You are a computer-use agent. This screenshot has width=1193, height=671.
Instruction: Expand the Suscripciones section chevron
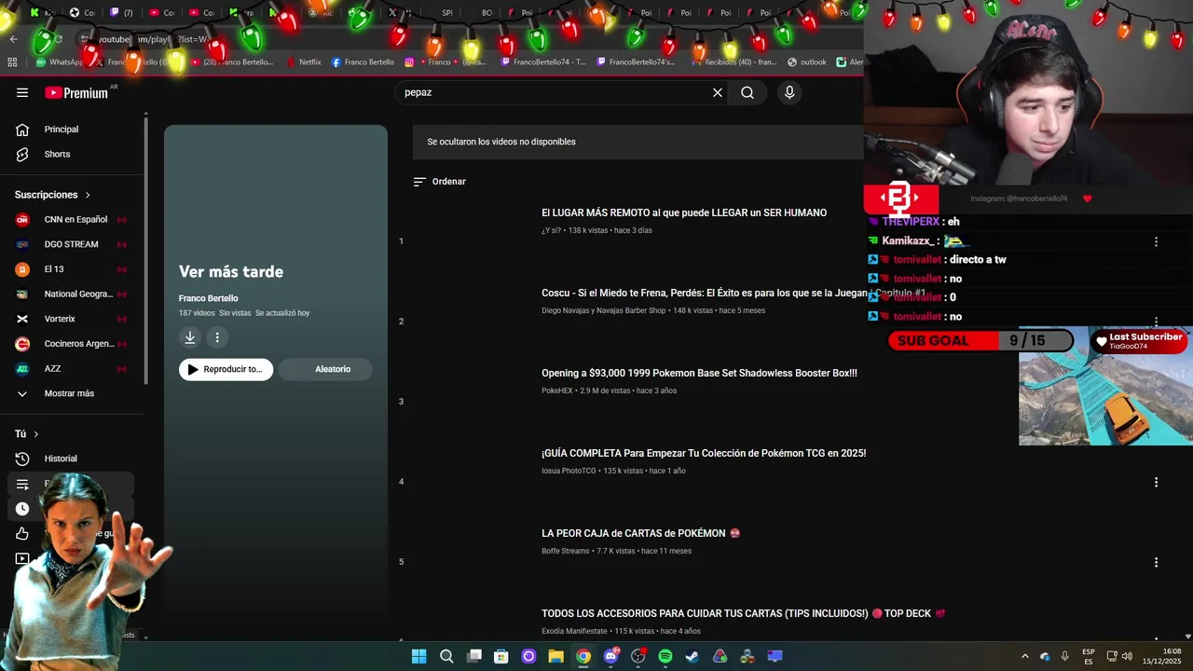click(x=88, y=195)
